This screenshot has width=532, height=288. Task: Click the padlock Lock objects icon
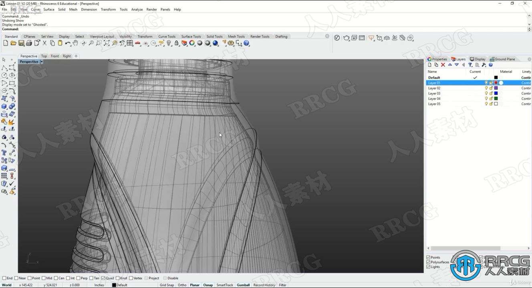(177, 43)
